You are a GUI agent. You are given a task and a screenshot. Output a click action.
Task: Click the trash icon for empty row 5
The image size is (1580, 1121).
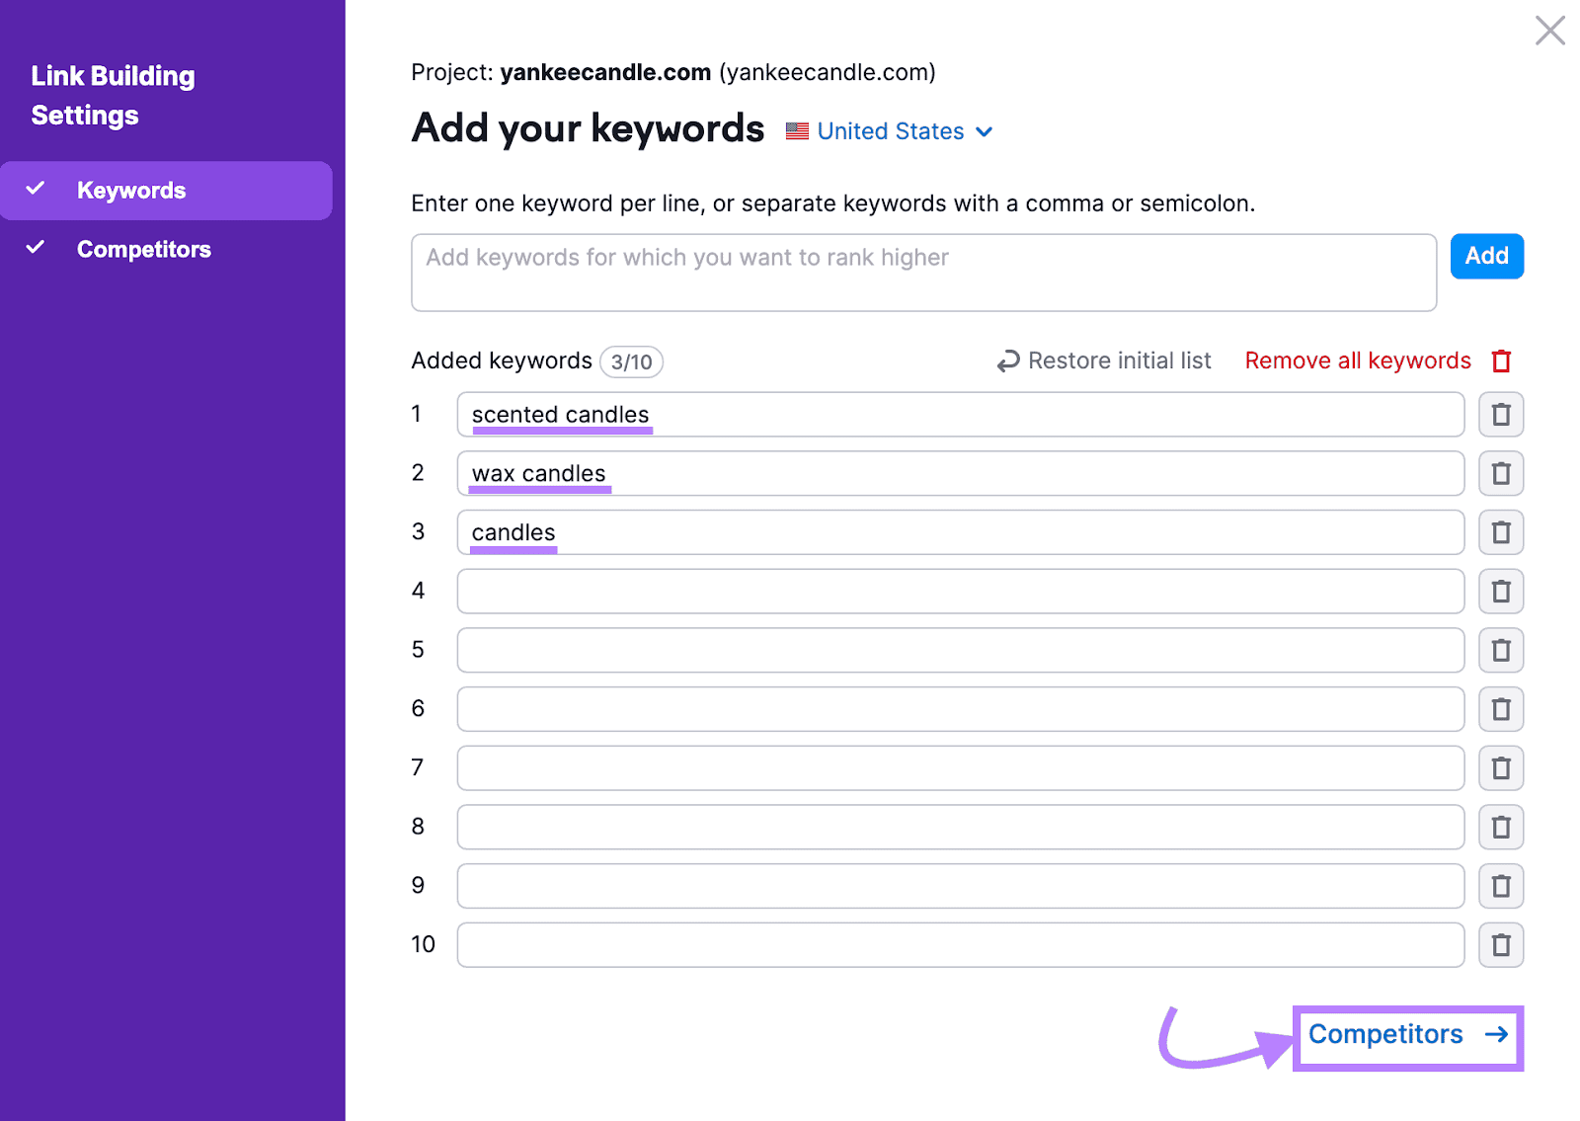click(x=1500, y=650)
